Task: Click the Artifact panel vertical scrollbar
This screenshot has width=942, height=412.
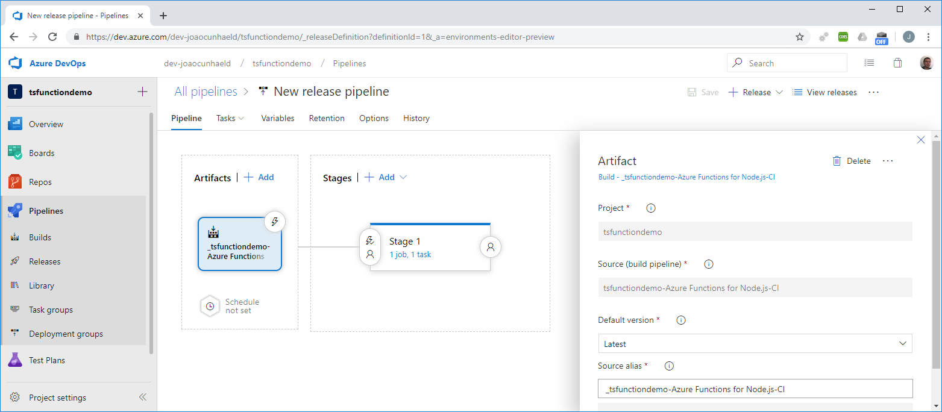Action: 936,254
